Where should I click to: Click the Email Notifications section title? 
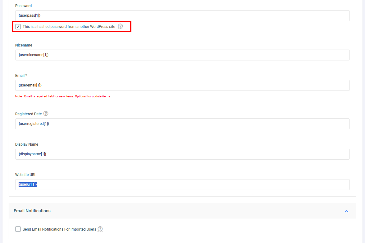[x=32, y=211]
